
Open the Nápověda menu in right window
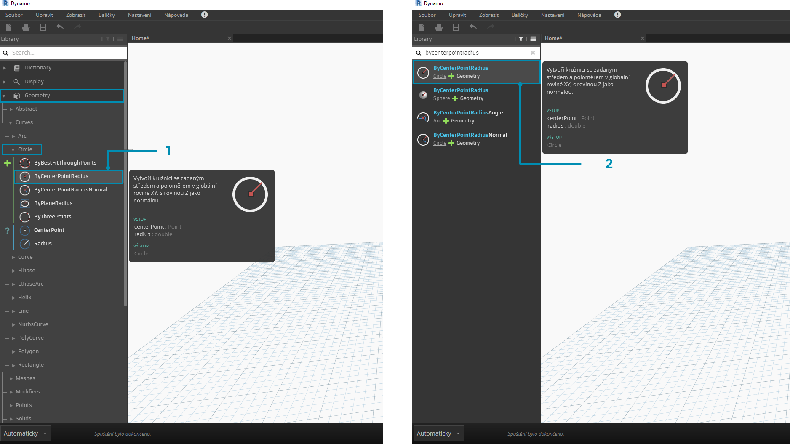click(x=589, y=15)
